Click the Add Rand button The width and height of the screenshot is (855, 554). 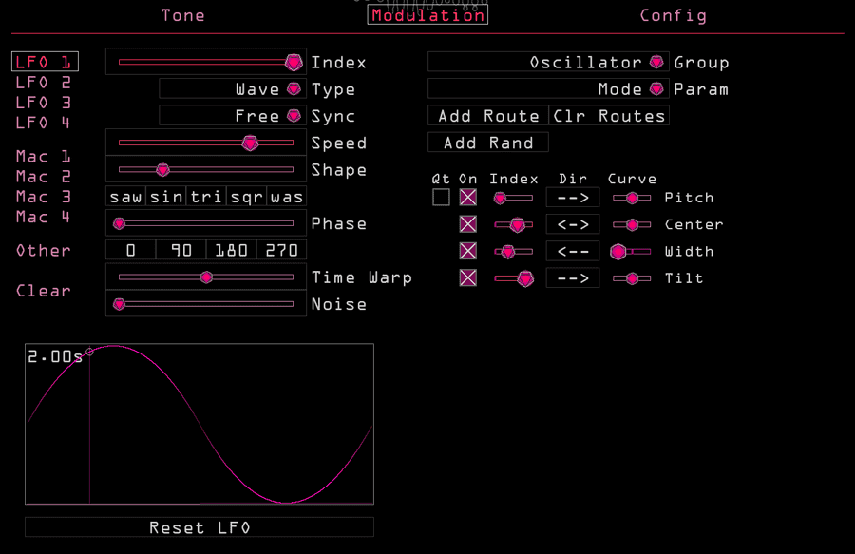[488, 143]
